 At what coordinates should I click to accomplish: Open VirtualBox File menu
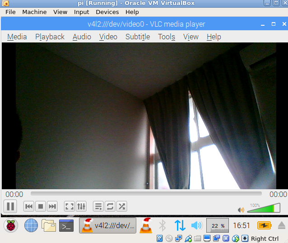point(10,12)
